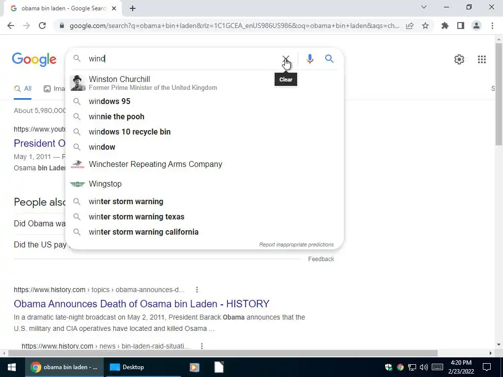503x377 pixels.
Task: Open Chrome three-dot menu
Action: pos(492,26)
